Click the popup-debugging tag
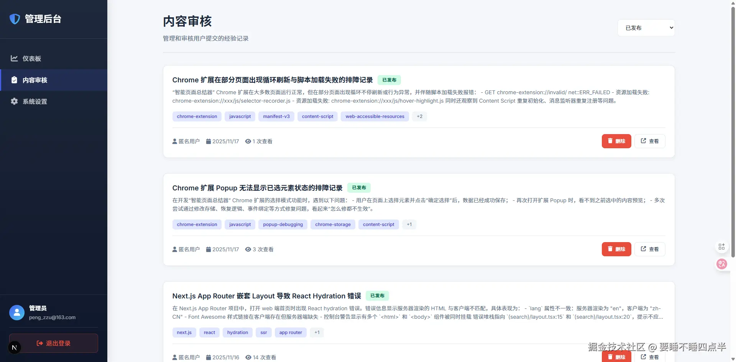Screen dimensions: 736x362 pos(283,224)
